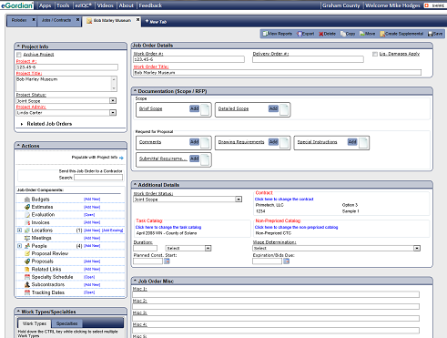Open the Wage Determination dropdown
Image resolution: width=447 pixels, height=338 pixels.
click(417, 249)
